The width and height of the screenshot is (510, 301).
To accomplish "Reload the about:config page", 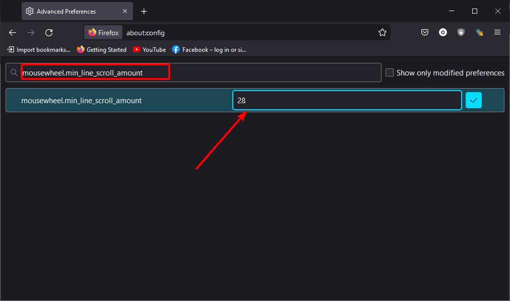I will pos(49,33).
